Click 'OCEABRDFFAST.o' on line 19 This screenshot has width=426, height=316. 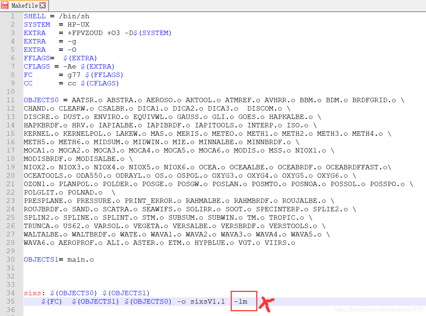click(356, 167)
